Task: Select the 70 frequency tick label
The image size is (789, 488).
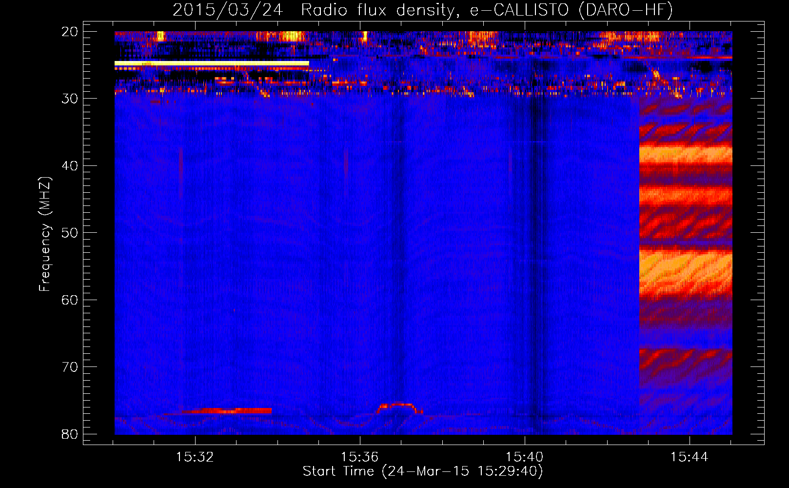Action: point(70,367)
